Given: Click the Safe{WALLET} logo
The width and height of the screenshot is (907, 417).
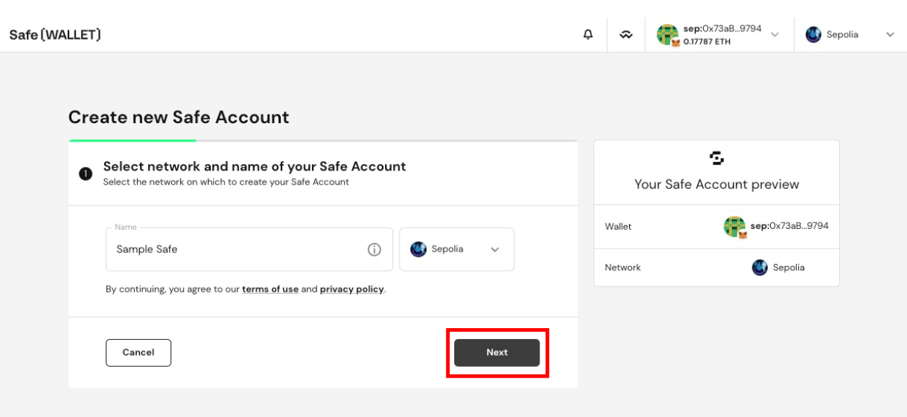Looking at the screenshot, I should click(x=55, y=34).
